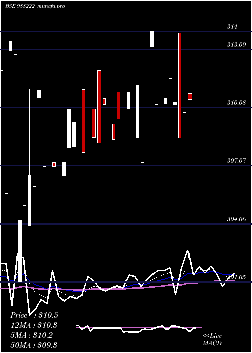The image size is (252, 353).
Task: Select the 313.09 price level label
Action: [236, 45]
